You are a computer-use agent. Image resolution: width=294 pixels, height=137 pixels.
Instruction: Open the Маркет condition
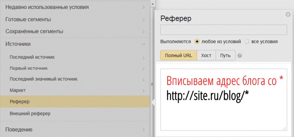(75, 90)
